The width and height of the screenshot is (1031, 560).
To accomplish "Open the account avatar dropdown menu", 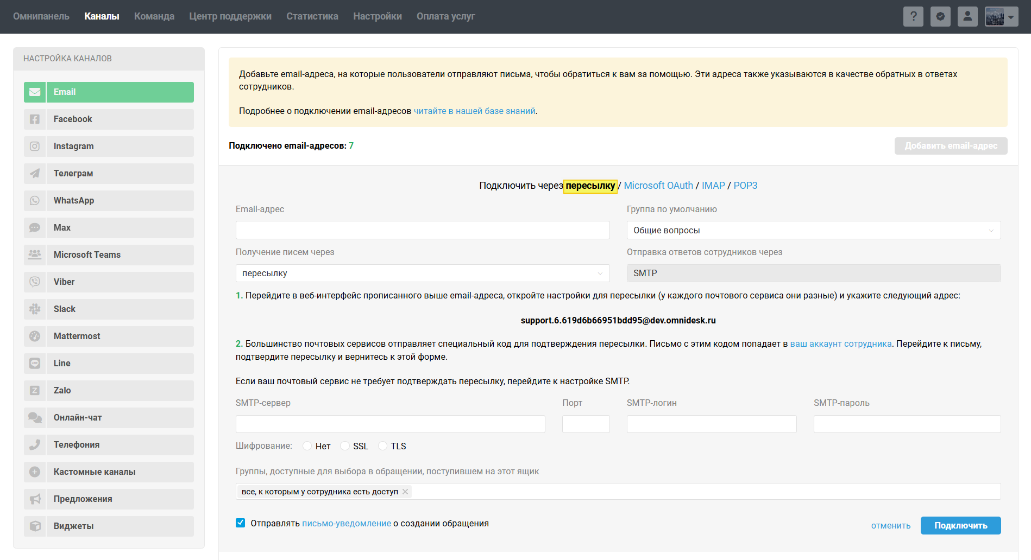I will 1001,16.
